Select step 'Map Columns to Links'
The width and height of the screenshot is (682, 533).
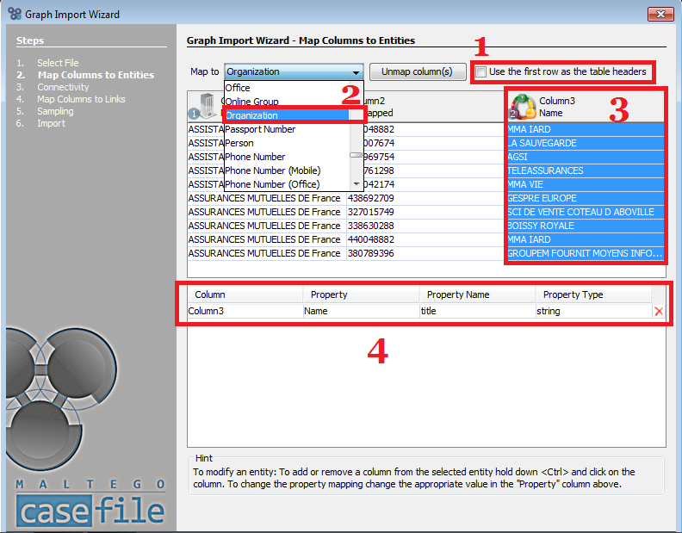pos(81,99)
